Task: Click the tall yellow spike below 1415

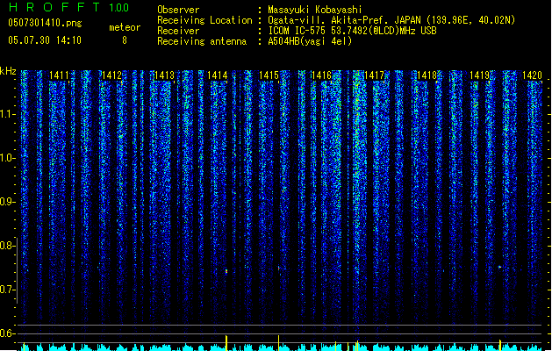Action: (x=279, y=343)
